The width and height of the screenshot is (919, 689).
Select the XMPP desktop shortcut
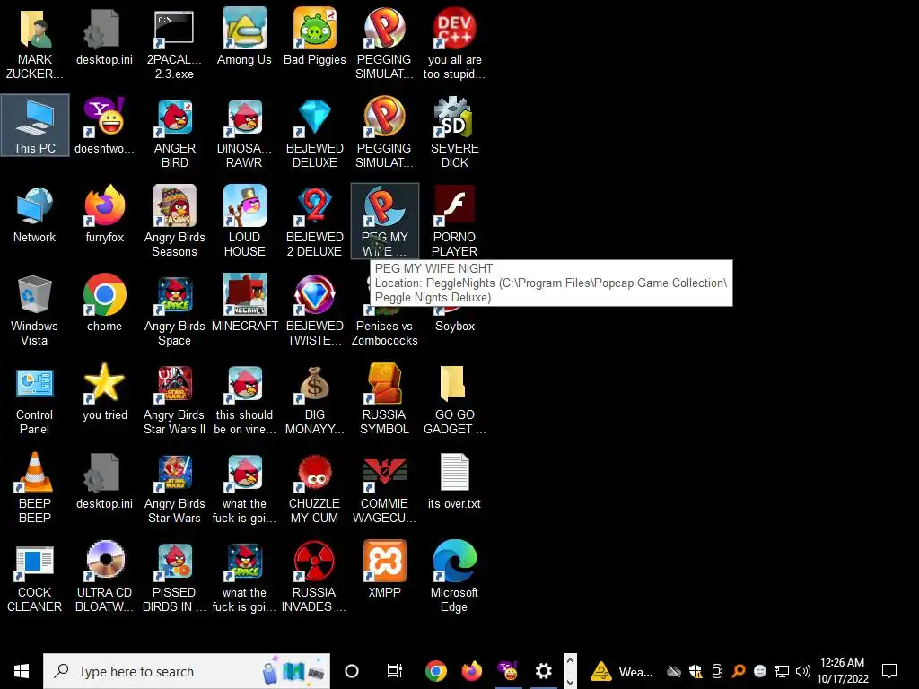[384, 570]
